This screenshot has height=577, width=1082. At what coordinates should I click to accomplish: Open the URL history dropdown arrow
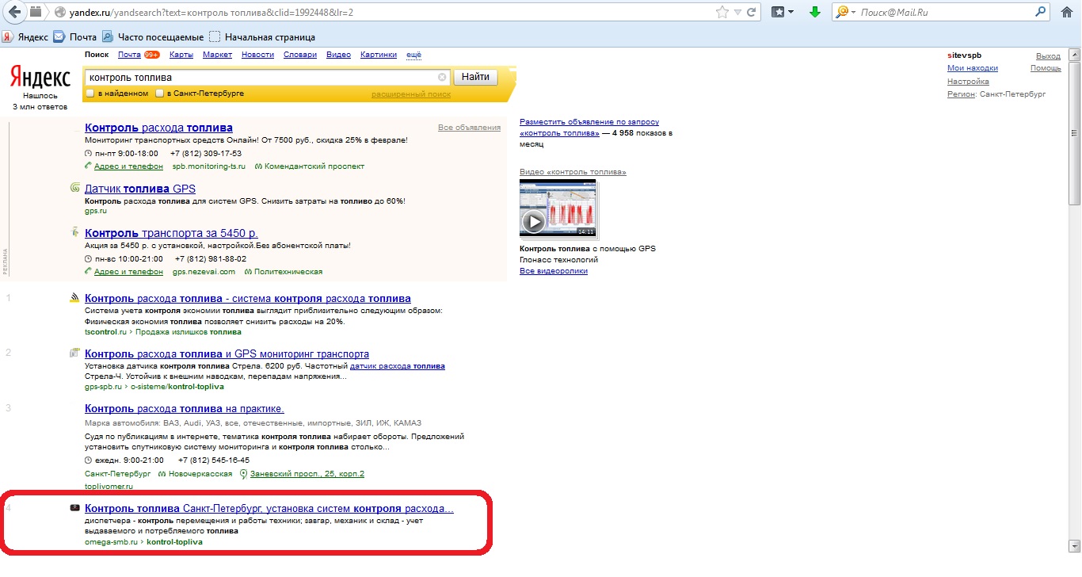tap(737, 12)
